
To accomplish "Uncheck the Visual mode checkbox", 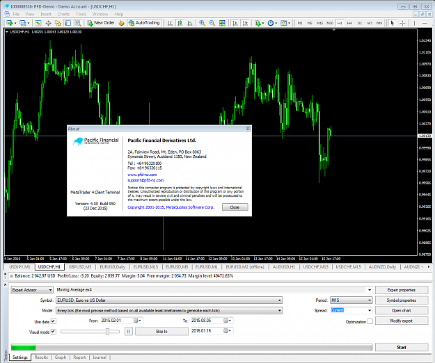I will [x=54, y=332].
